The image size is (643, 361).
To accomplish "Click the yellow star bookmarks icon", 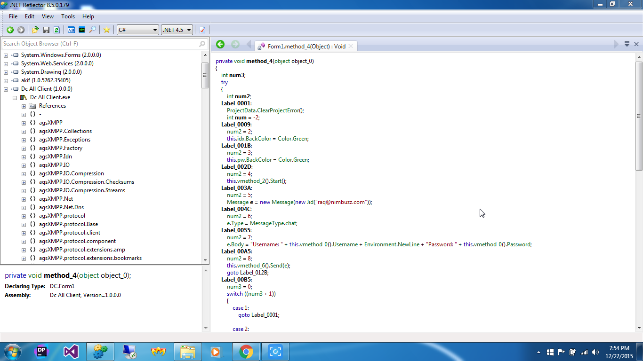I will coord(107,30).
